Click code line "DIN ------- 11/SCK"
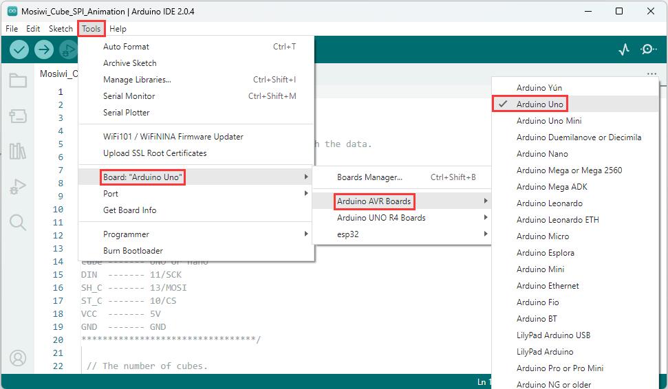 coord(131,274)
